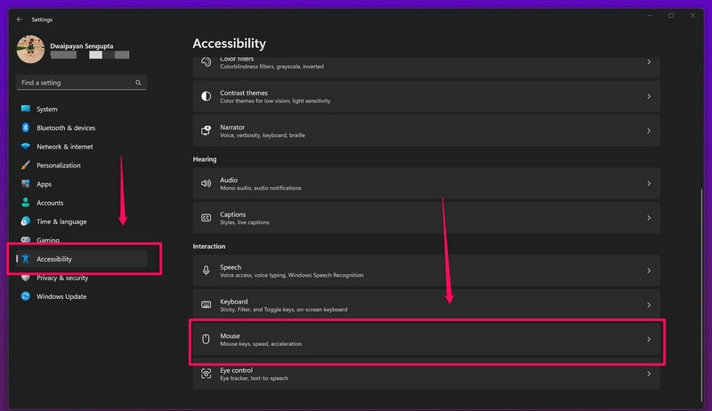
Task: Expand the Audio settings chevron
Action: [648, 183]
